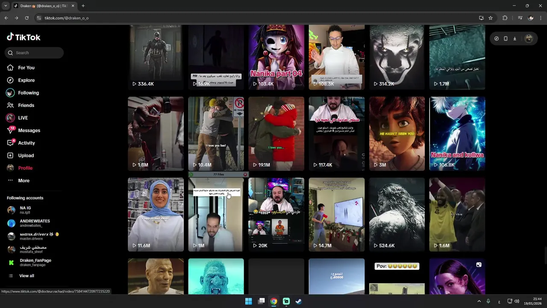Viewport: 547px width, 308px height.
Task: Click the taskbar microphone icon
Action: [x=488, y=302]
